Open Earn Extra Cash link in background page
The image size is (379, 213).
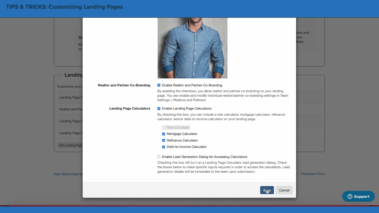click(x=68, y=174)
